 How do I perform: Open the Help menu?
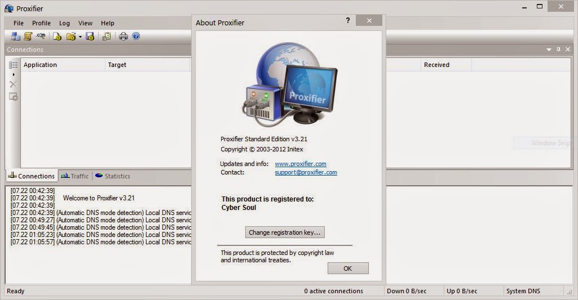pos(107,23)
